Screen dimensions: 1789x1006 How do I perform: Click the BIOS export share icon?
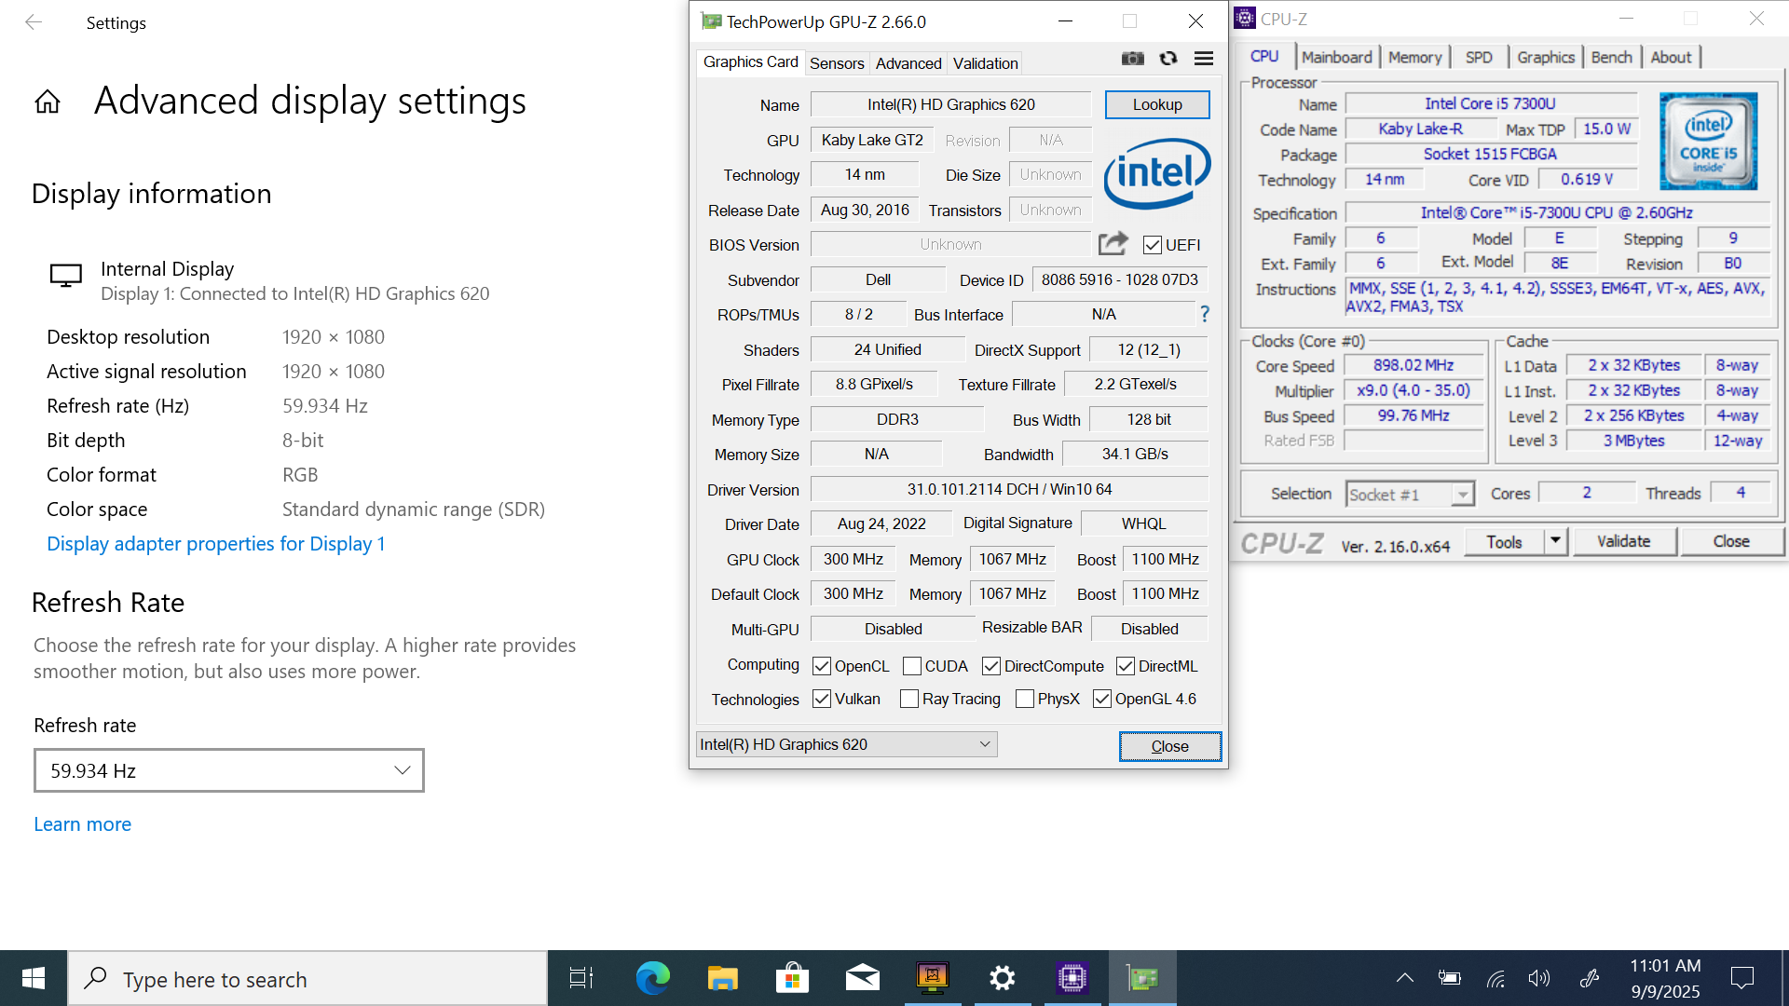[1113, 244]
